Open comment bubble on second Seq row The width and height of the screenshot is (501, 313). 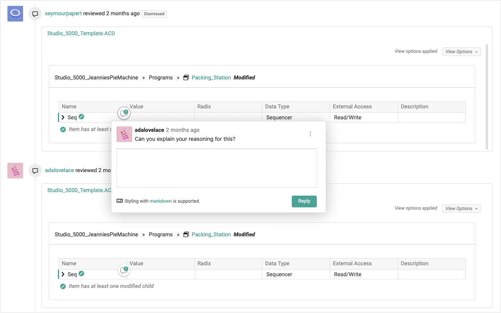point(124,270)
